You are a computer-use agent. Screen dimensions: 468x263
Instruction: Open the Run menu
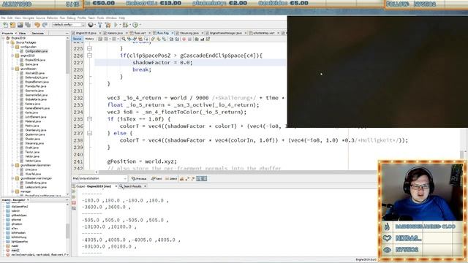pos(62,18)
